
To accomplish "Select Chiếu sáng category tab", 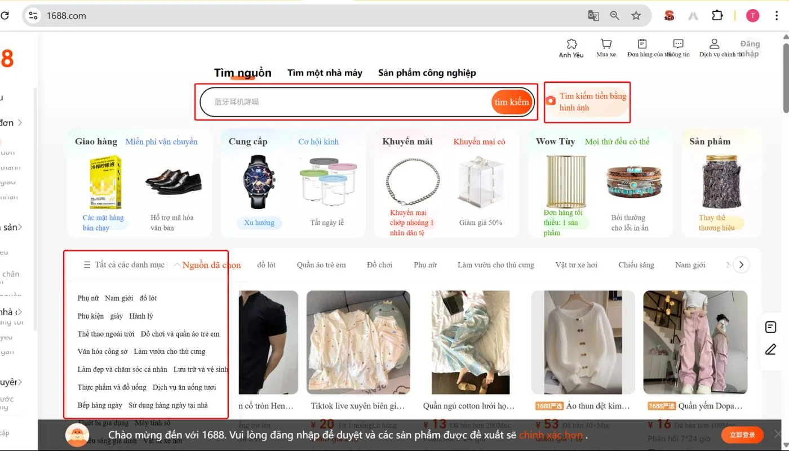I will point(636,265).
